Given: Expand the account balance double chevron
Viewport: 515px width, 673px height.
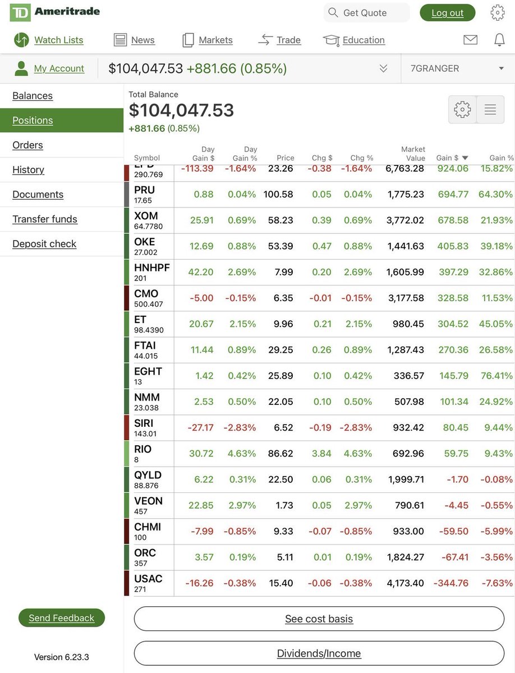Looking at the screenshot, I should click(x=384, y=68).
